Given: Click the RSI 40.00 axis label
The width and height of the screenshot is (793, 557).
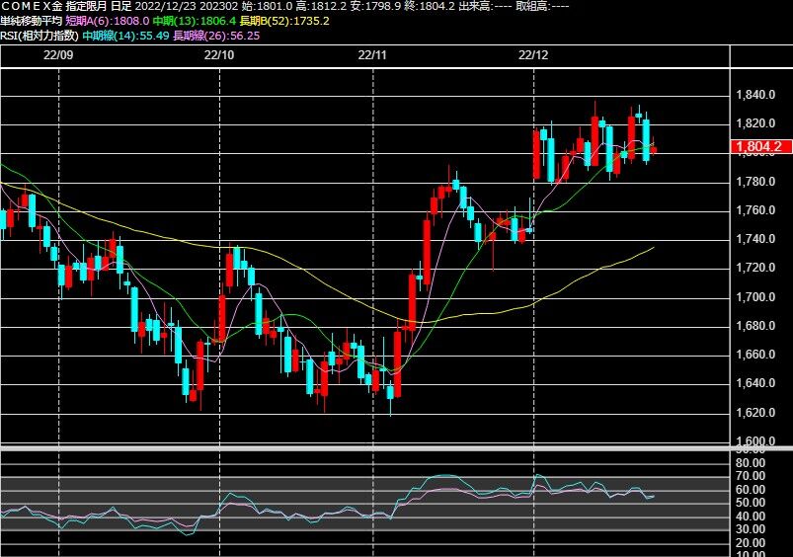Looking at the screenshot, I should point(751,517).
